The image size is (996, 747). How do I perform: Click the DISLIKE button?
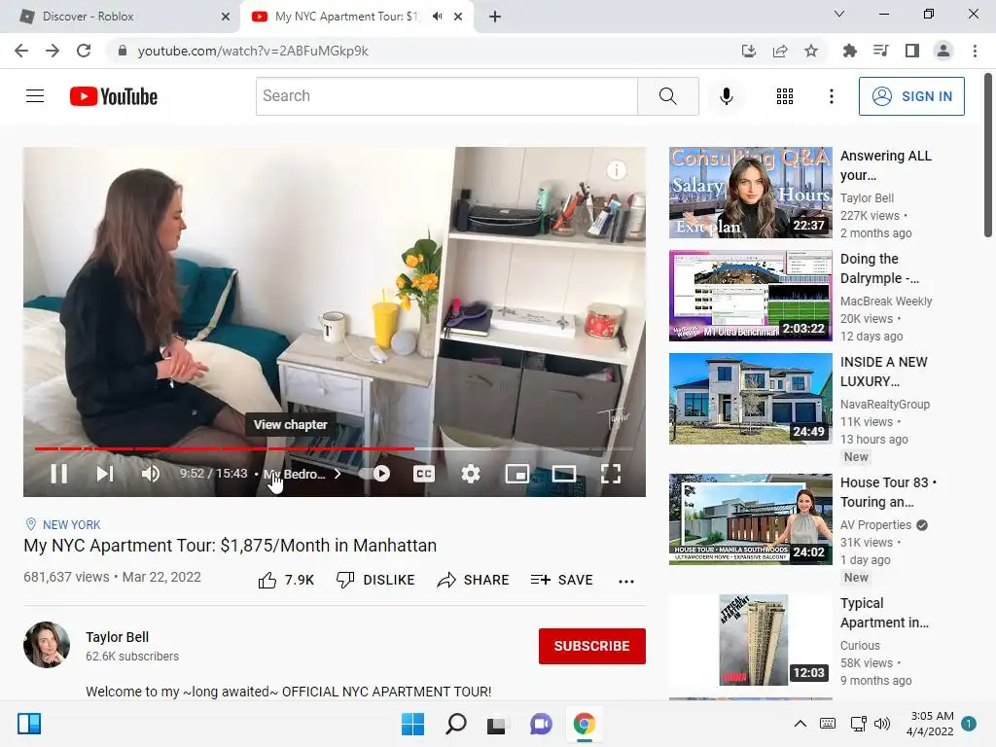click(375, 580)
